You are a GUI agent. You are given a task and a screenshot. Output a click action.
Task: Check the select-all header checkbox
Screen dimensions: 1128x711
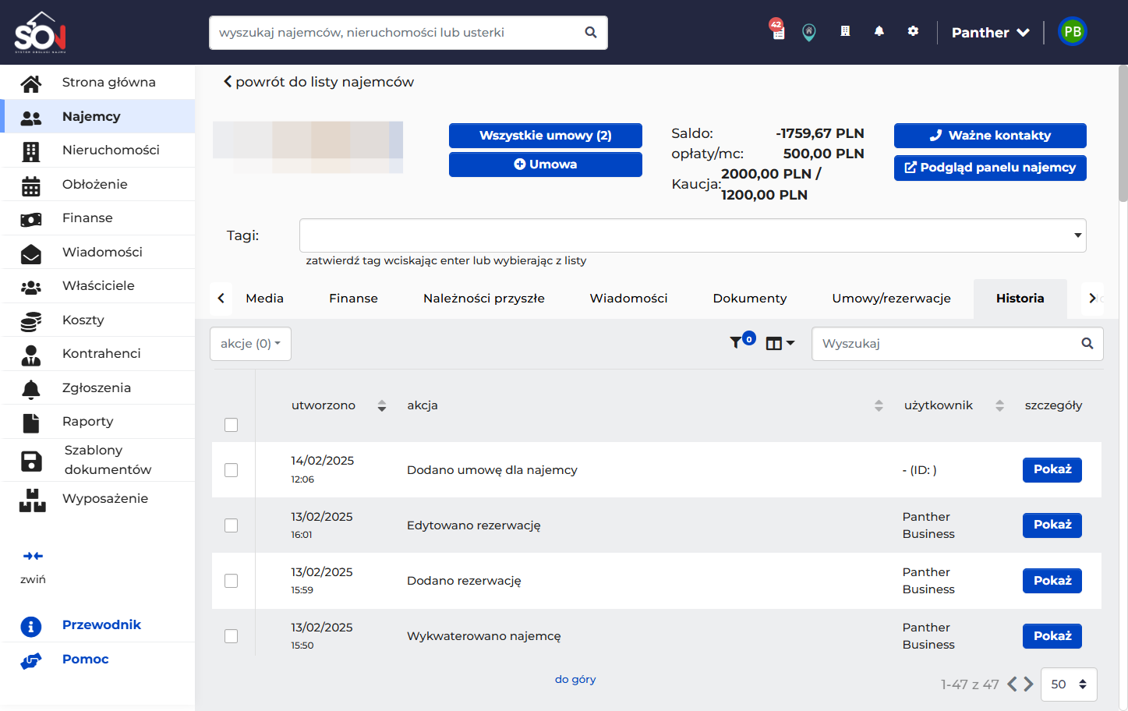point(231,425)
